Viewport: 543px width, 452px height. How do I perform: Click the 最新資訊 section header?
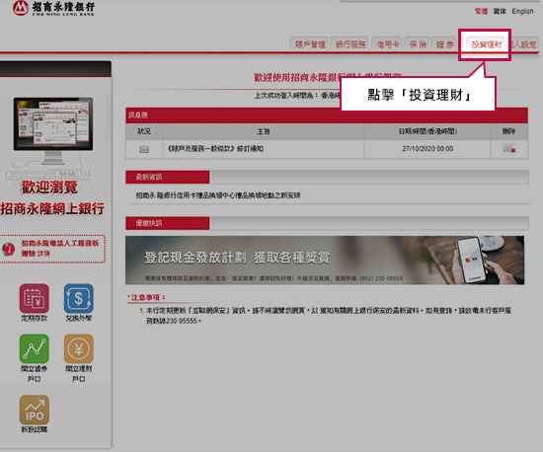coord(168,178)
